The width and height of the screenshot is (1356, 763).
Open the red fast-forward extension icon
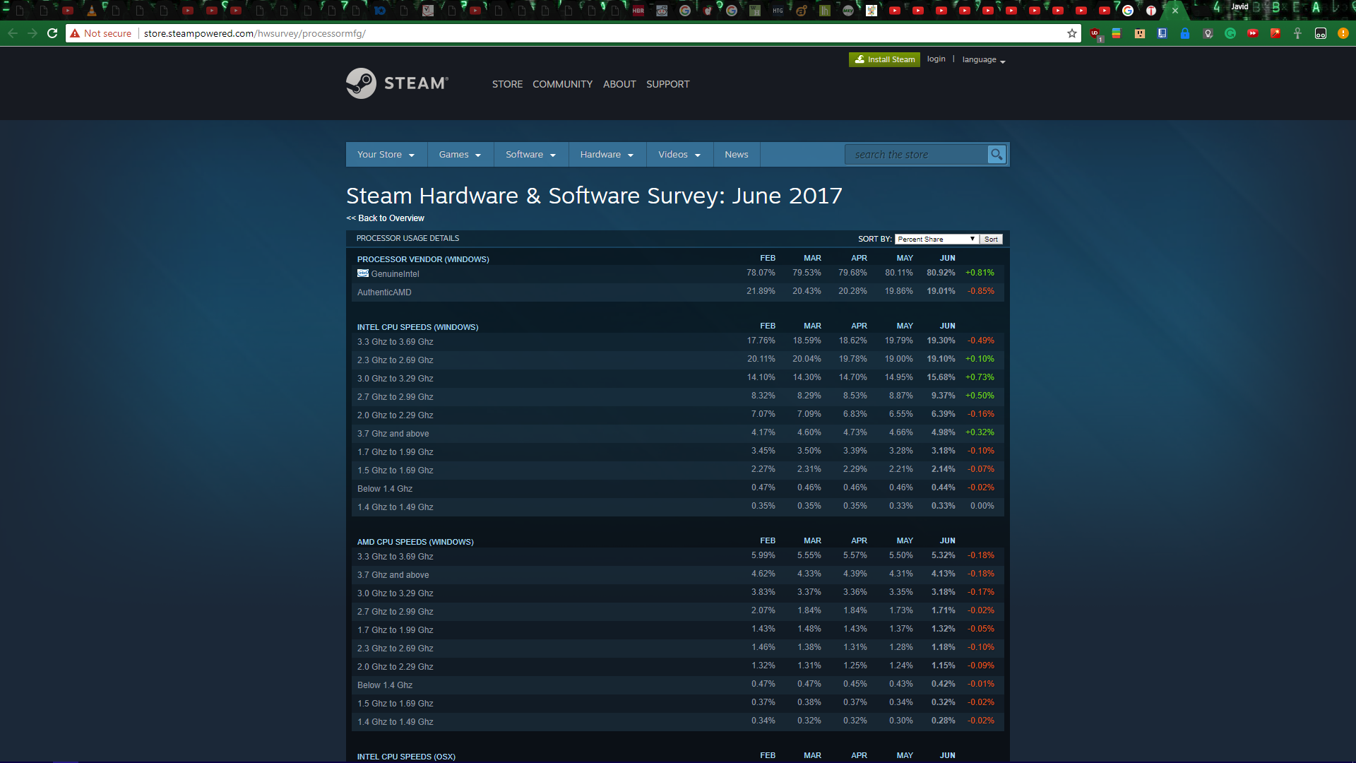(1253, 33)
